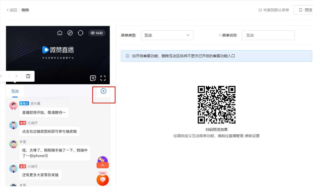Delete menu using the trash icon
Viewport: 313px width, 187px height.
coord(28,76)
